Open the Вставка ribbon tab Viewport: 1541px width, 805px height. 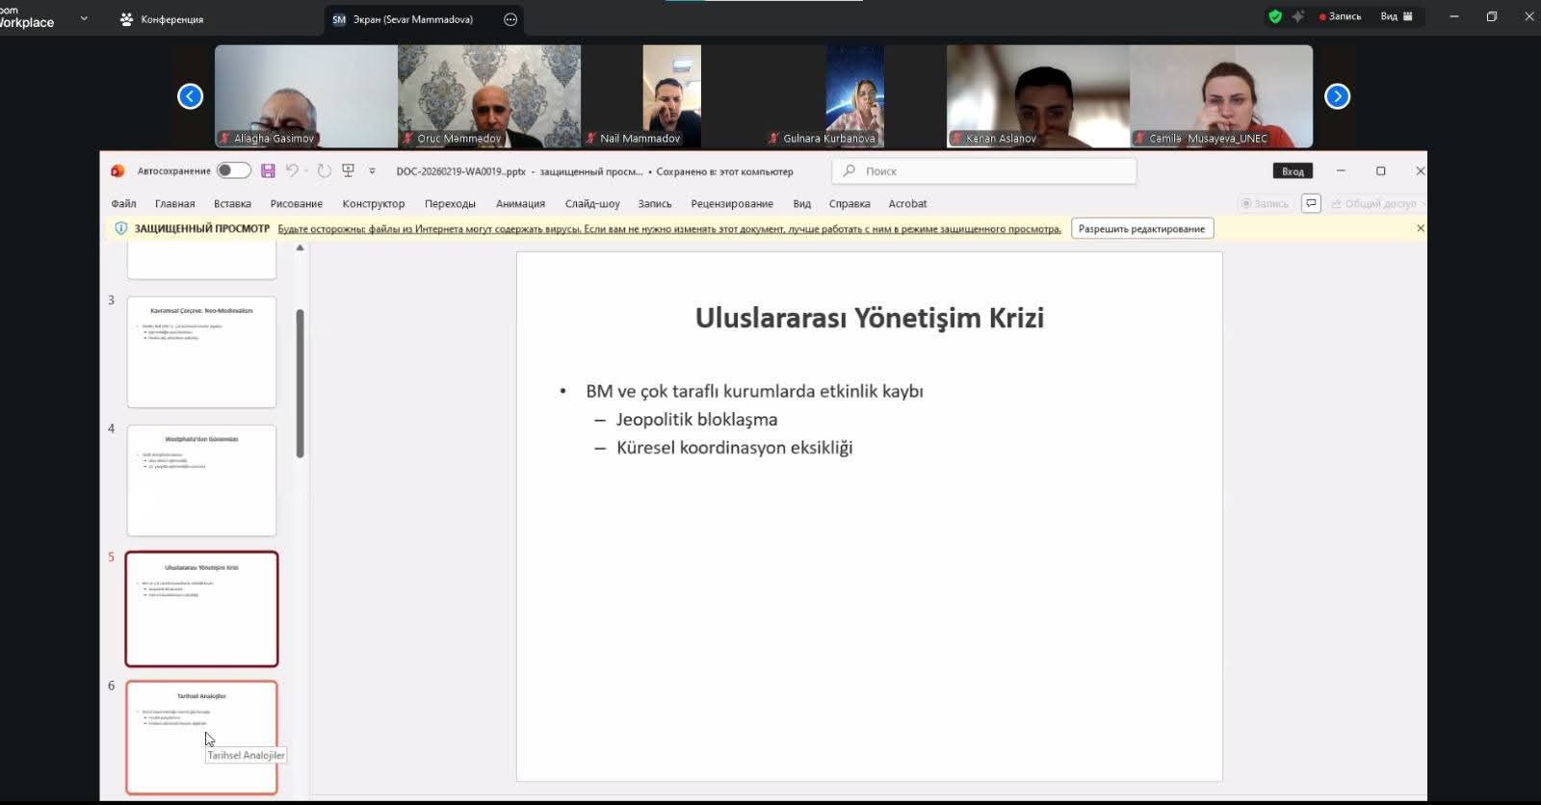click(x=232, y=203)
